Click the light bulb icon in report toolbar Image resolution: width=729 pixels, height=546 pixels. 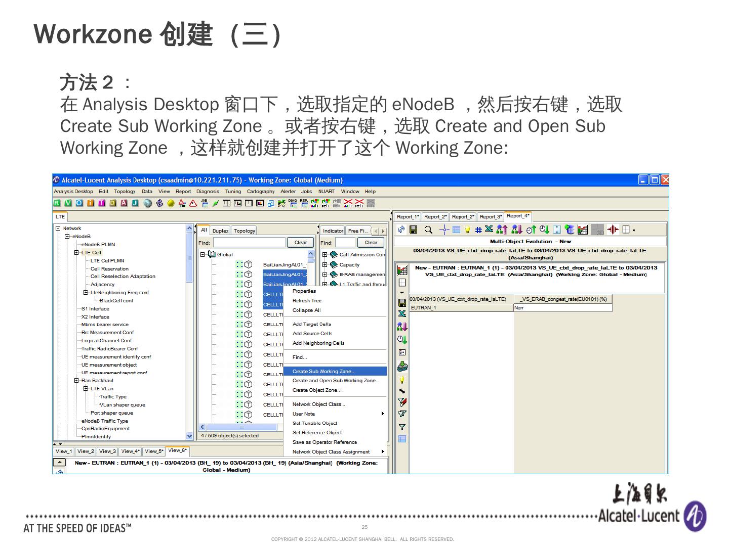pyautogui.click(x=467, y=230)
